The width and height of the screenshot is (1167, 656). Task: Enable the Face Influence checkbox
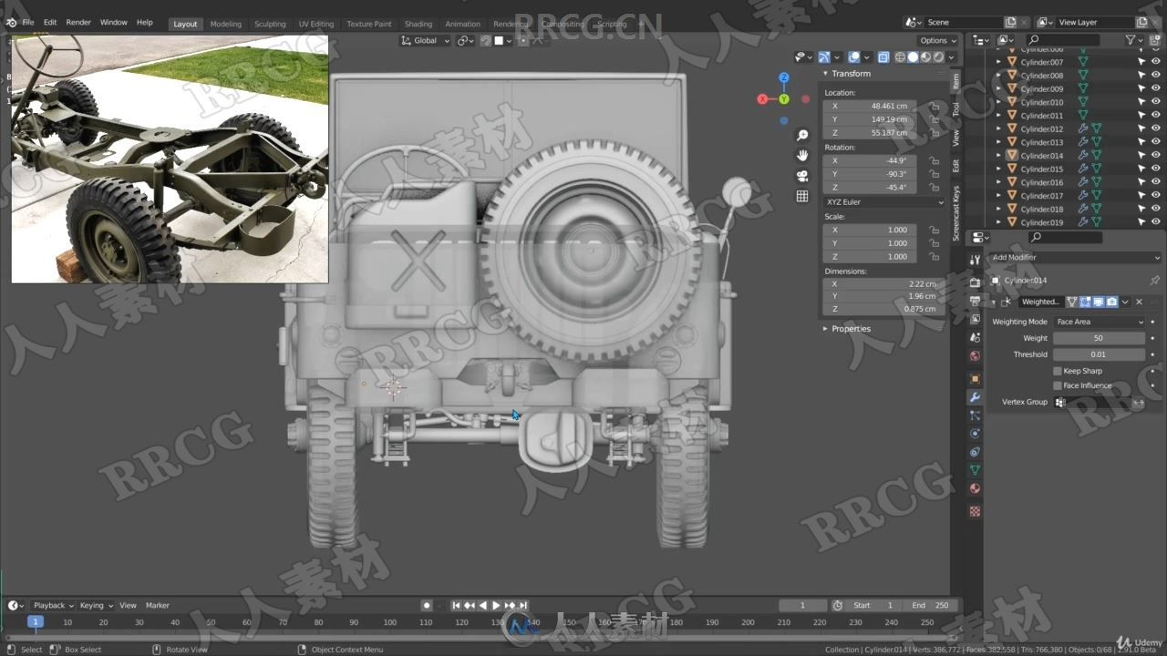pyautogui.click(x=1058, y=385)
